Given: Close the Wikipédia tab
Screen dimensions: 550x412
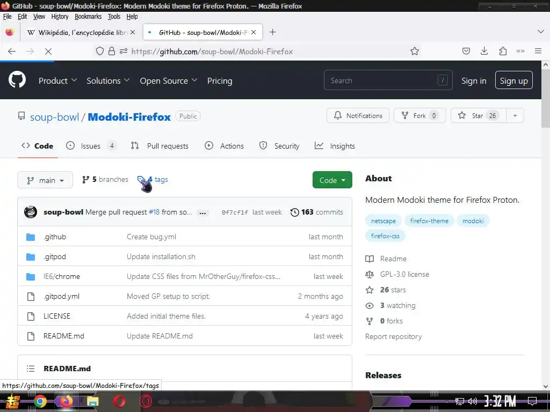Looking at the screenshot, I should tap(133, 32).
